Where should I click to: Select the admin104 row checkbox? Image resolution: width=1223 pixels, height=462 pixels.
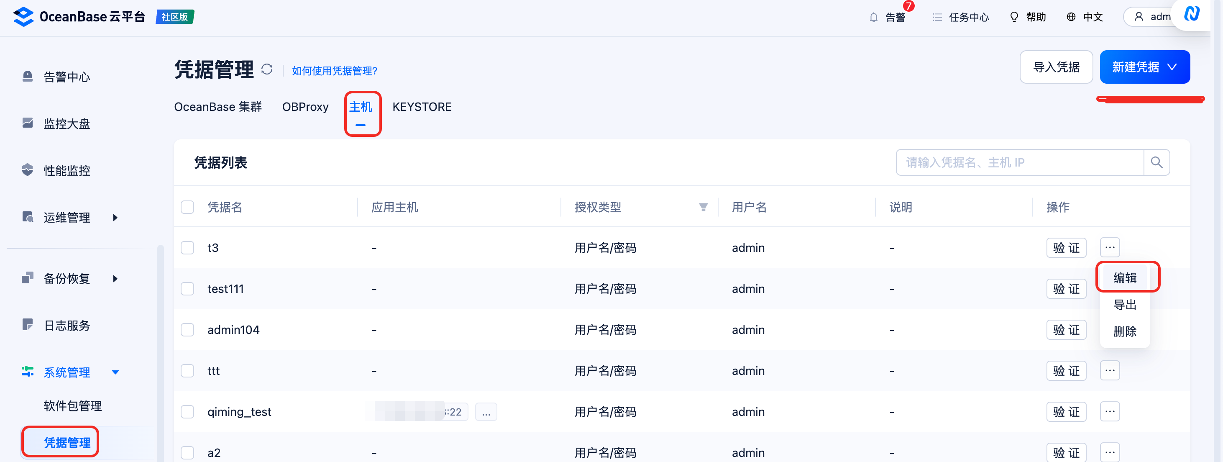pyautogui.click(x=187, y=329)
